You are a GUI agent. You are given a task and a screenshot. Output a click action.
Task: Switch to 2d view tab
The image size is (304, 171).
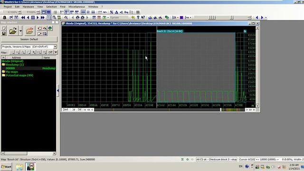click(74, 110)
